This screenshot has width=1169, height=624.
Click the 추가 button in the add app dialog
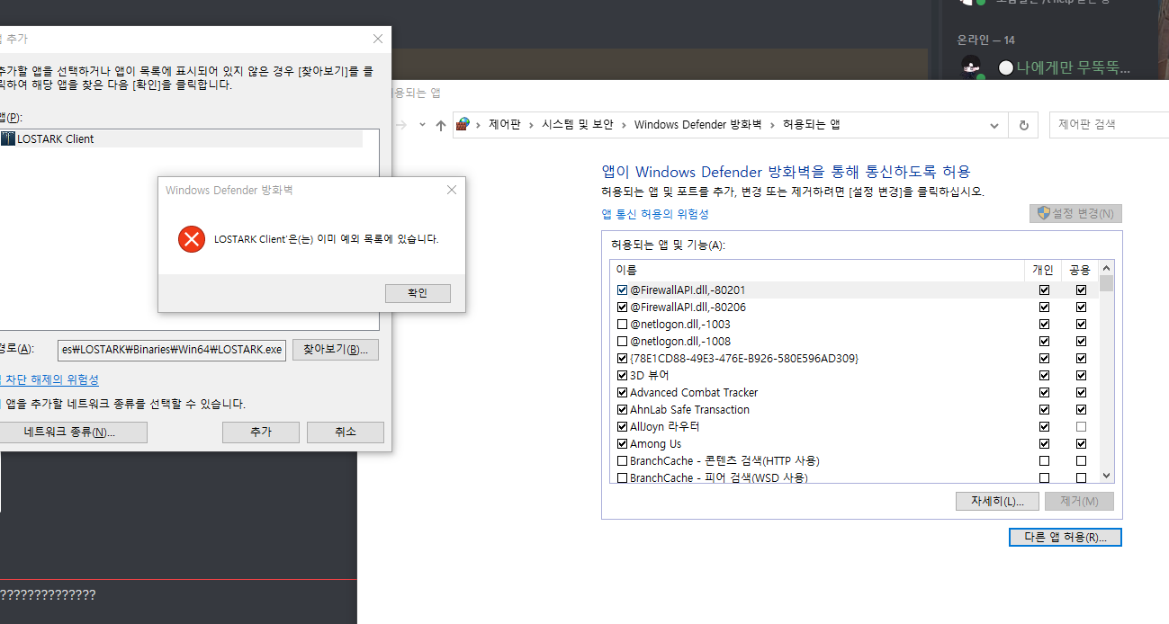click(261, 432)
